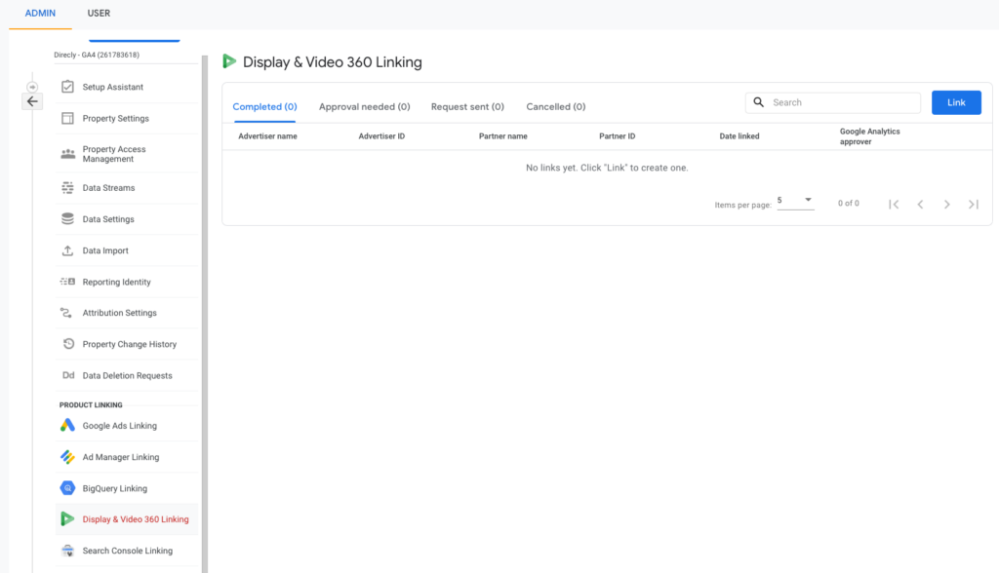This screenshot has width=999, height=573.
Task: Click the Data Import upload icon
Action: tap(67, 250)
